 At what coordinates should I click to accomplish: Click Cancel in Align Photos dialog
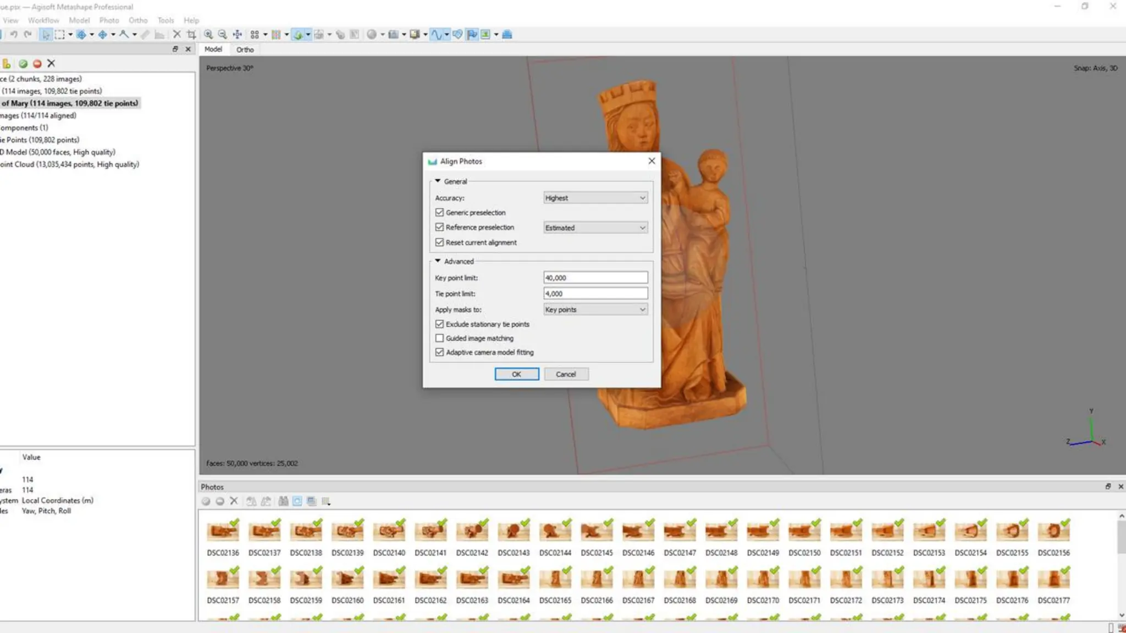tap(566, 374)
